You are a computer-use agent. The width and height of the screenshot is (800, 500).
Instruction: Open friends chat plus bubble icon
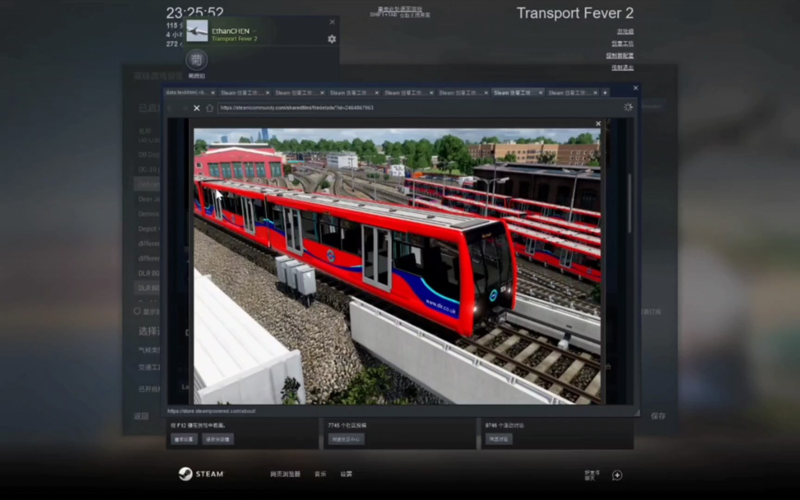617,475
